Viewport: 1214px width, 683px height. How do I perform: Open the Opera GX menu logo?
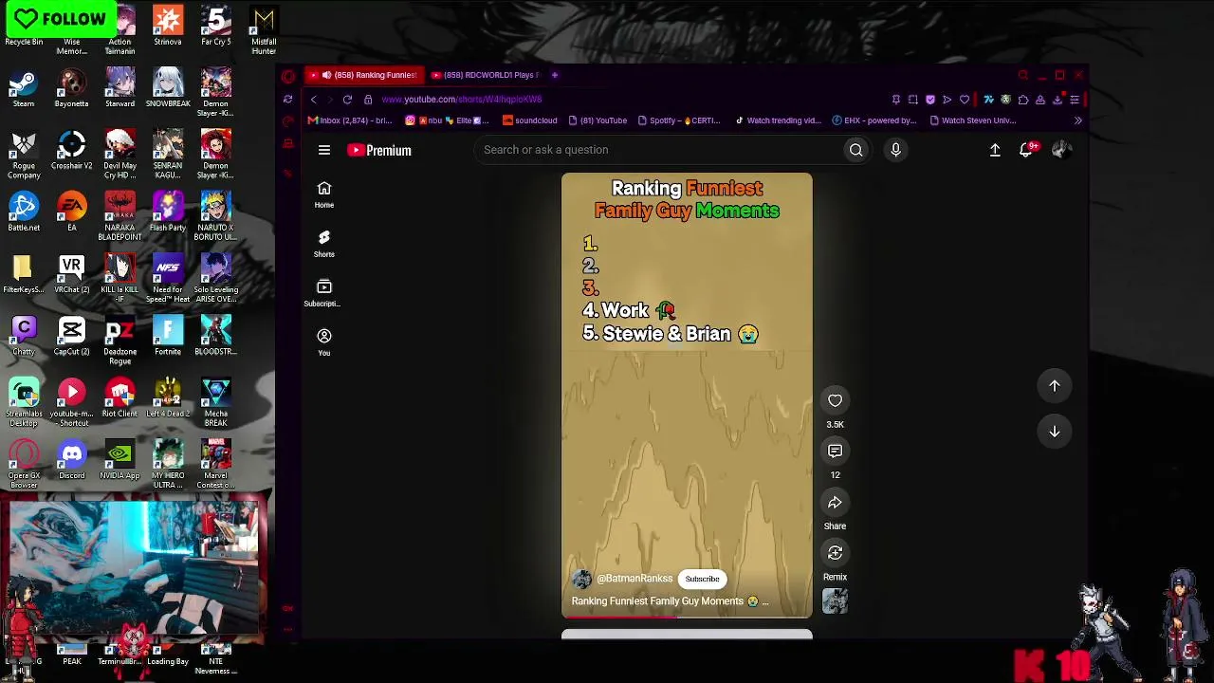[x=288, y=76]
